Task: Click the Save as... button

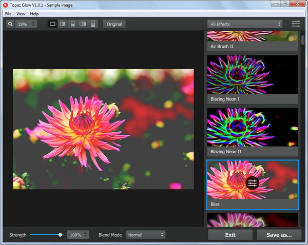Action: [279, 235]
